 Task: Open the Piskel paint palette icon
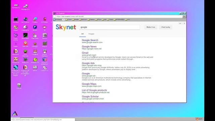click(16, 28)
